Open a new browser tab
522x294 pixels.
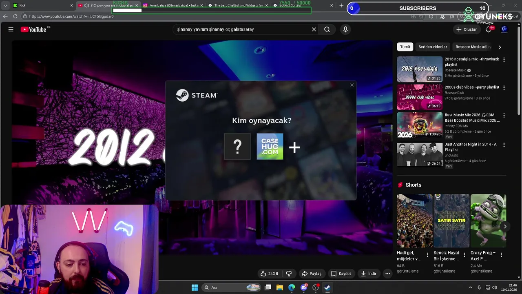pos(341,5)
